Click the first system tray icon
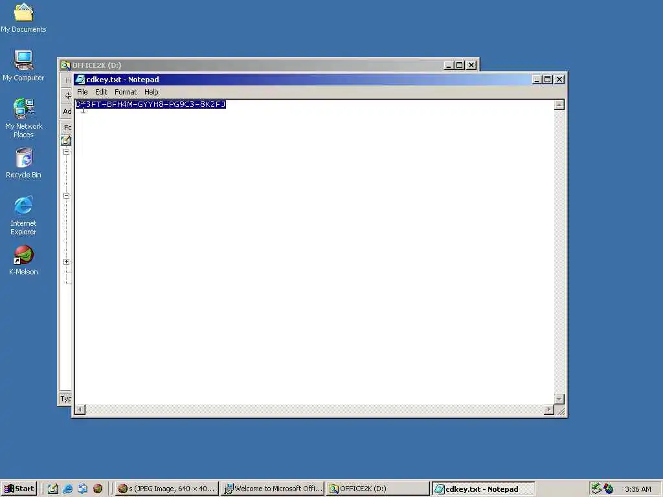This screenshot has width=663, height=497. (x=596, y=489)
